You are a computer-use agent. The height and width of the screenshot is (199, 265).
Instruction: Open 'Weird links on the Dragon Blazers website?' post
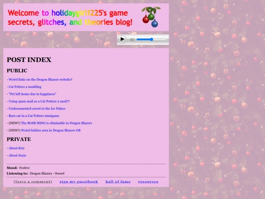coord(40,80)
